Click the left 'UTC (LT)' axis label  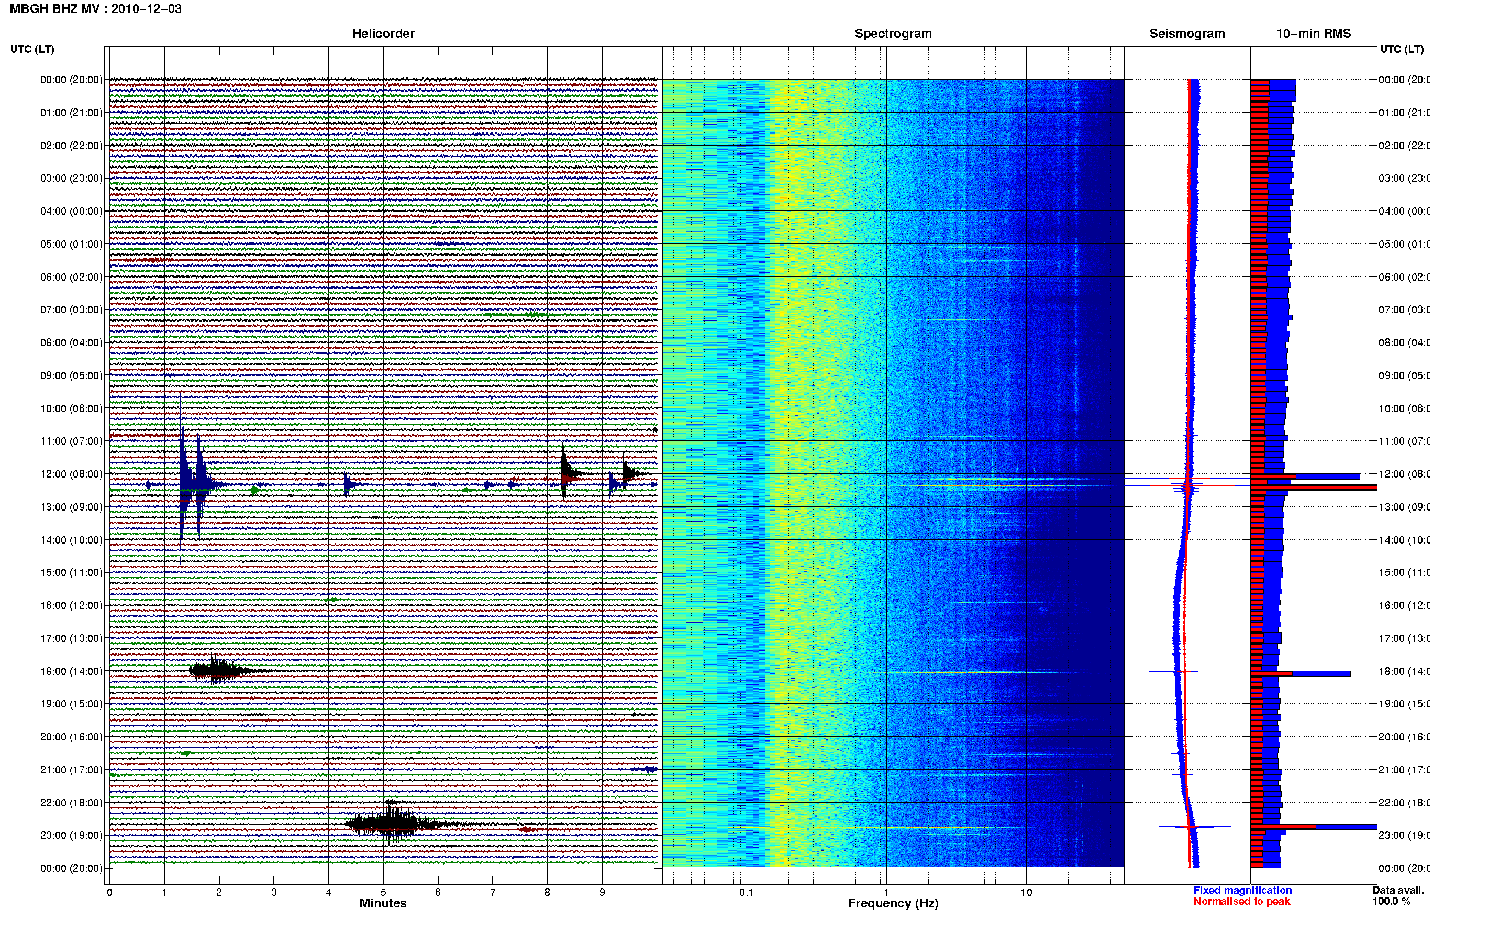[x=32, y=49]
